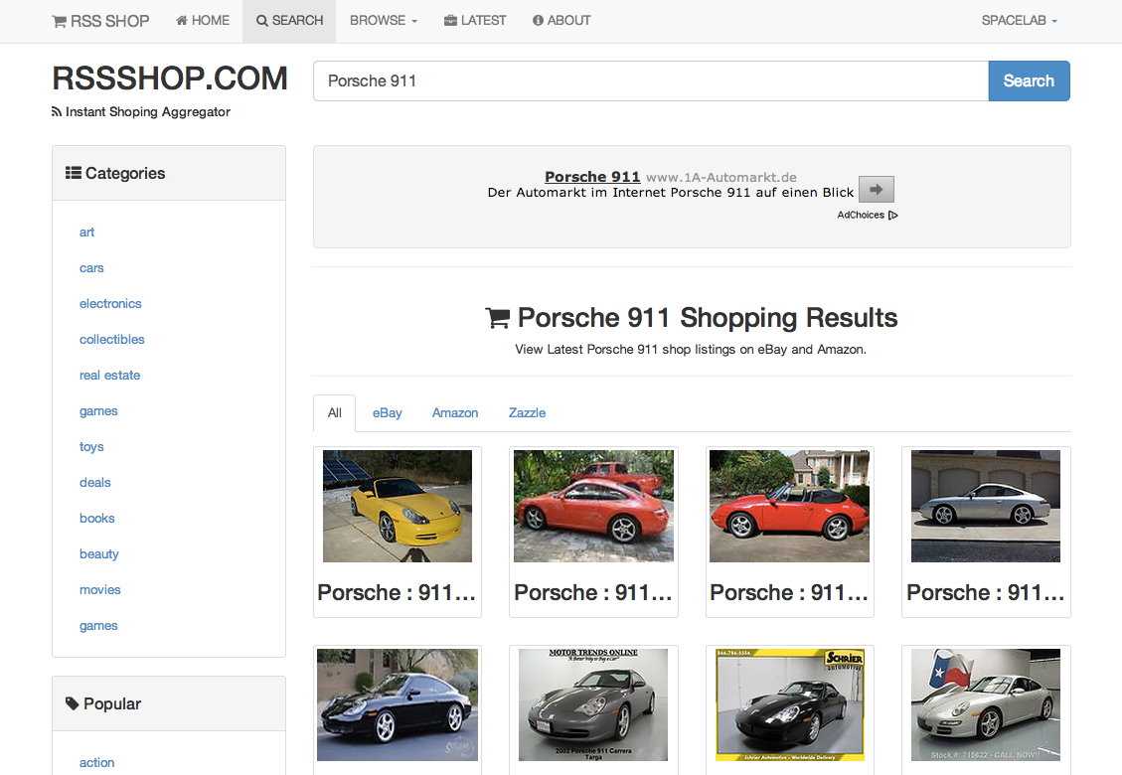The width and height of the screenshot is (1122, 775).
Task: Expand the BROWSE dropdown menu
Action: (383, 21)
